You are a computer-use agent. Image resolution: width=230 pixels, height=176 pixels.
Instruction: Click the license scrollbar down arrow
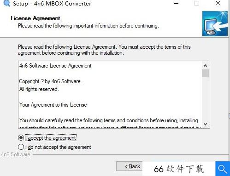tap(205, 124)
